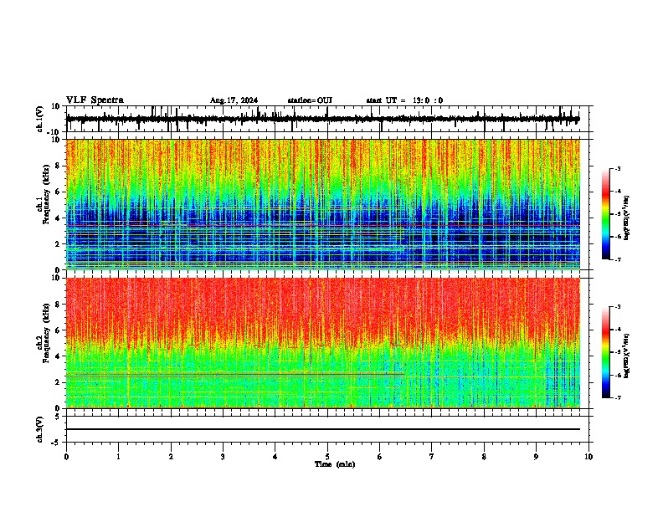Click the "VLF Spectra" title text
663x512 pixels.
[x=95, y=100]
